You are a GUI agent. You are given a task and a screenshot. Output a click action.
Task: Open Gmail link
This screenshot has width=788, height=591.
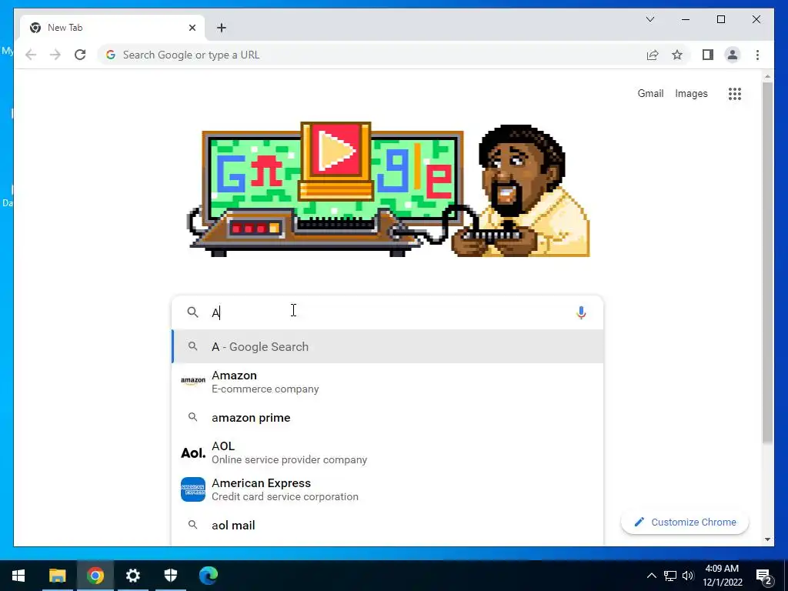click(x=650, y=93)
